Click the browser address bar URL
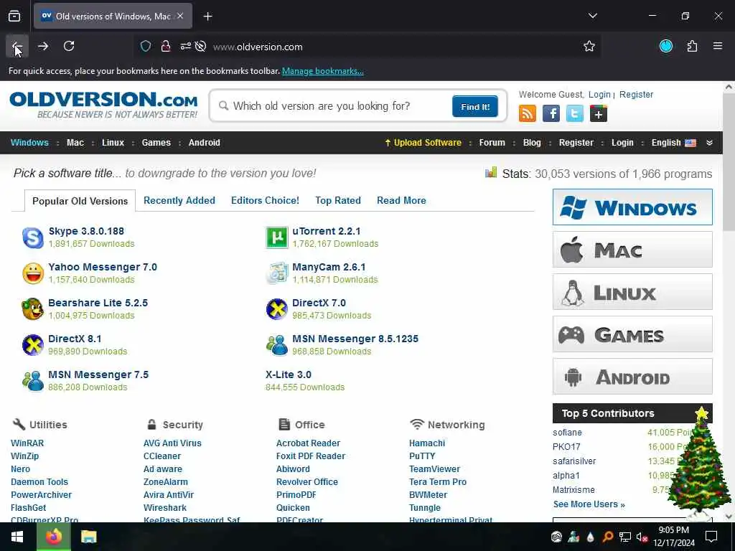 coord(258,47)
